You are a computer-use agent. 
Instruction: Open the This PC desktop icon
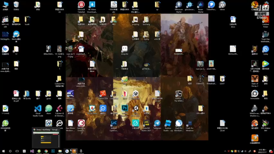point(5,6)
